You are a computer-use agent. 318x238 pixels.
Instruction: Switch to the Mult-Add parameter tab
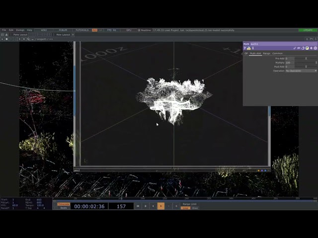click(255, 54)
